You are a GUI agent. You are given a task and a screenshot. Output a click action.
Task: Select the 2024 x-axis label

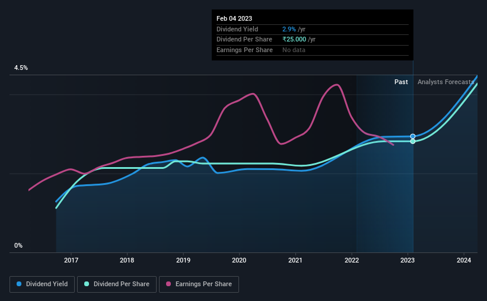point(464,260)
